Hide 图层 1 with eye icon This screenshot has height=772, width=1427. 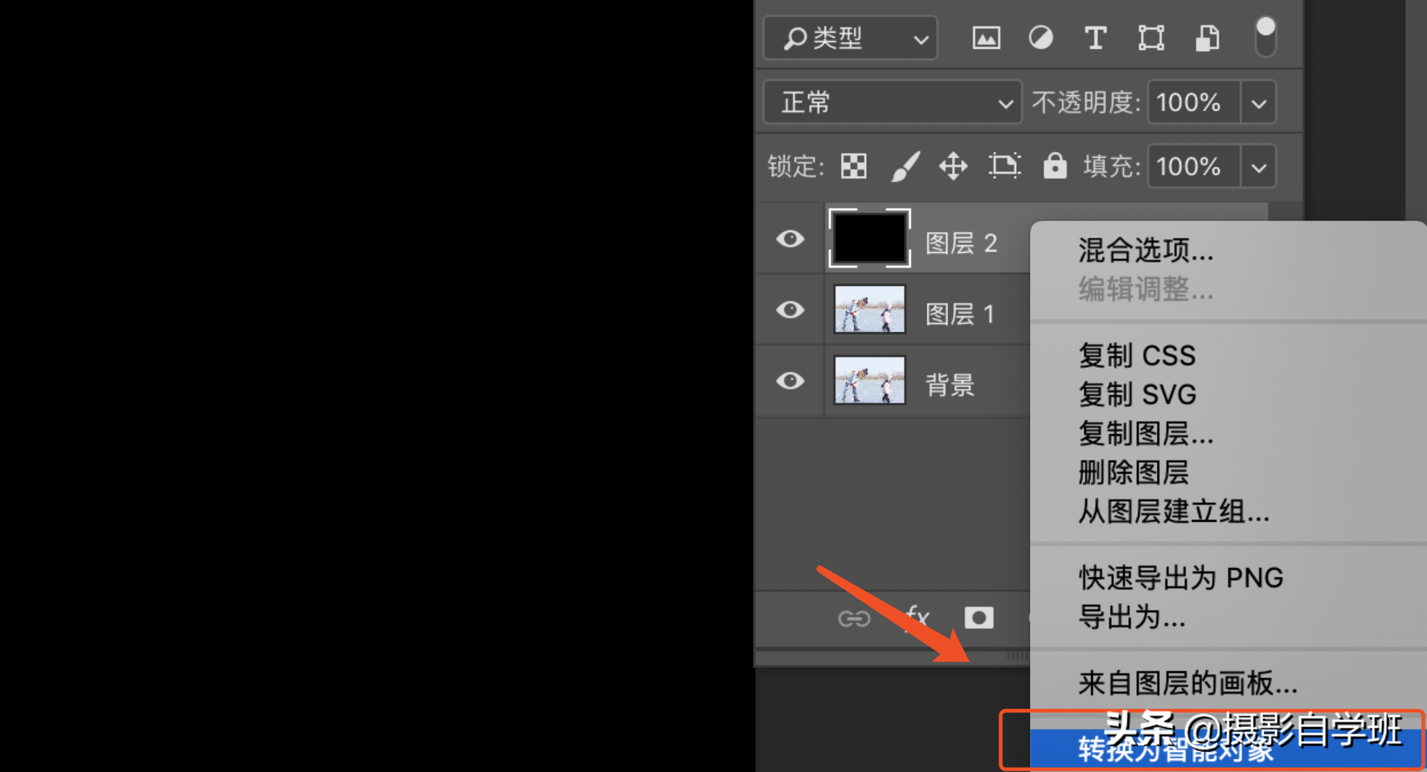(x=790, y=310)
